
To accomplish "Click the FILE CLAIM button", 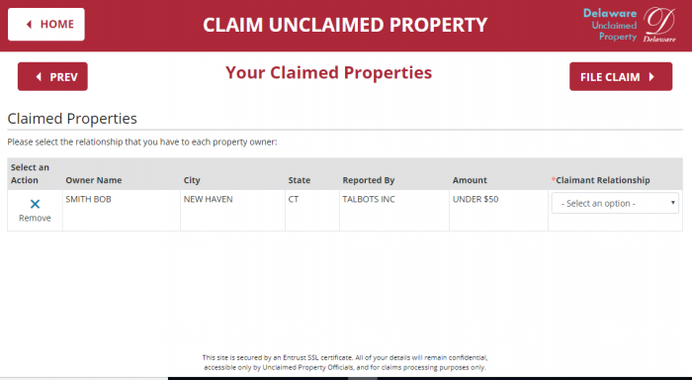I will tap(621, 76).
